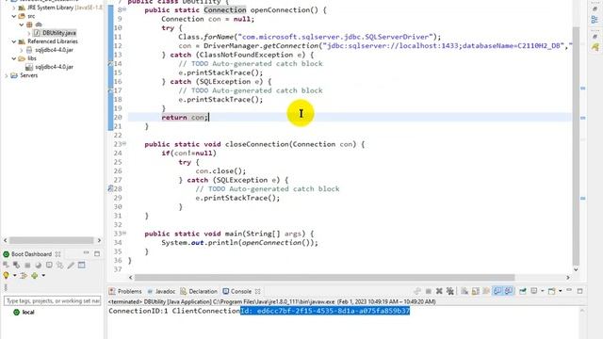Screen dimensions: 603x339
Task: Expand JRE System Library node
Action: [x=14, y=8]
